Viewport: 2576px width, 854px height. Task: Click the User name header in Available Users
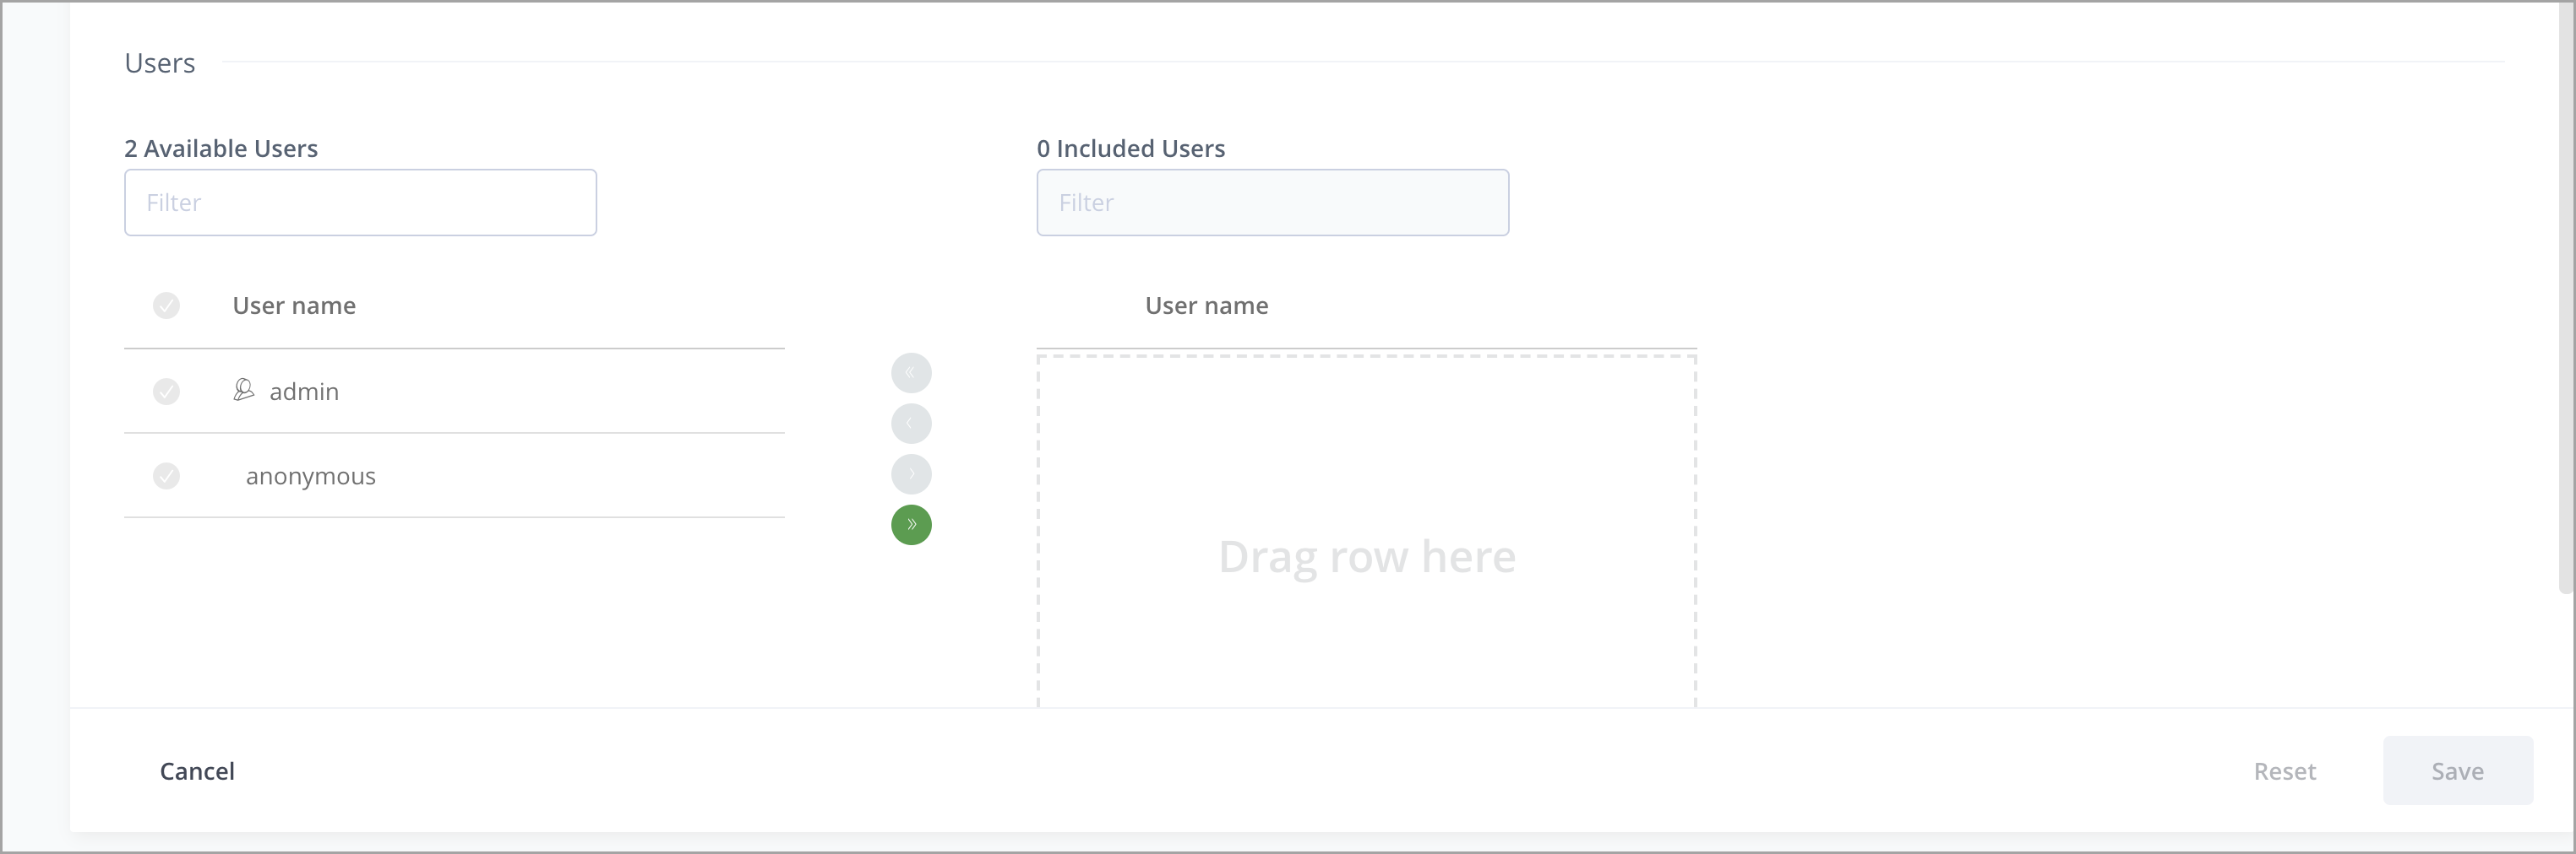click(293, 305)
